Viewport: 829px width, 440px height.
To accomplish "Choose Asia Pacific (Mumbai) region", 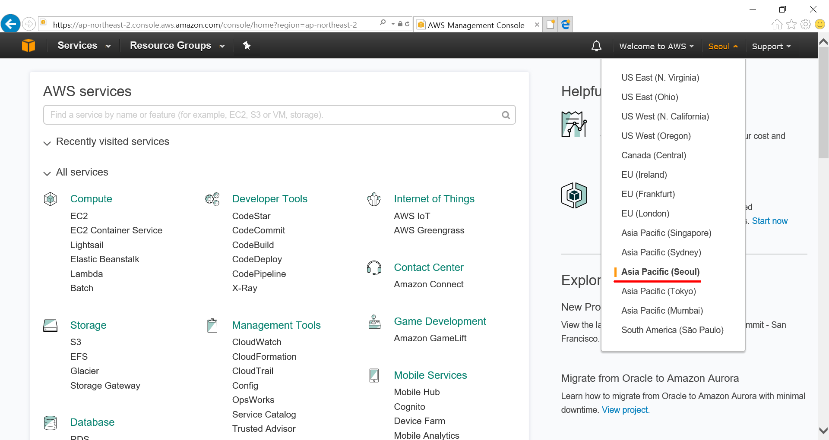I will pos(662,311).
